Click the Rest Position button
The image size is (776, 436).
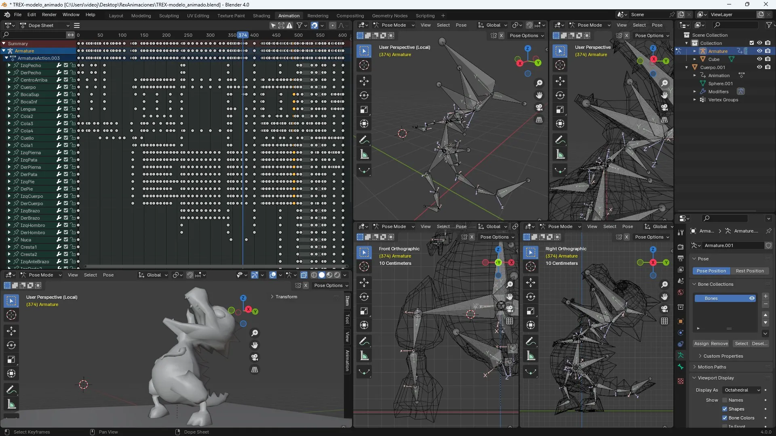click(750, 271)
